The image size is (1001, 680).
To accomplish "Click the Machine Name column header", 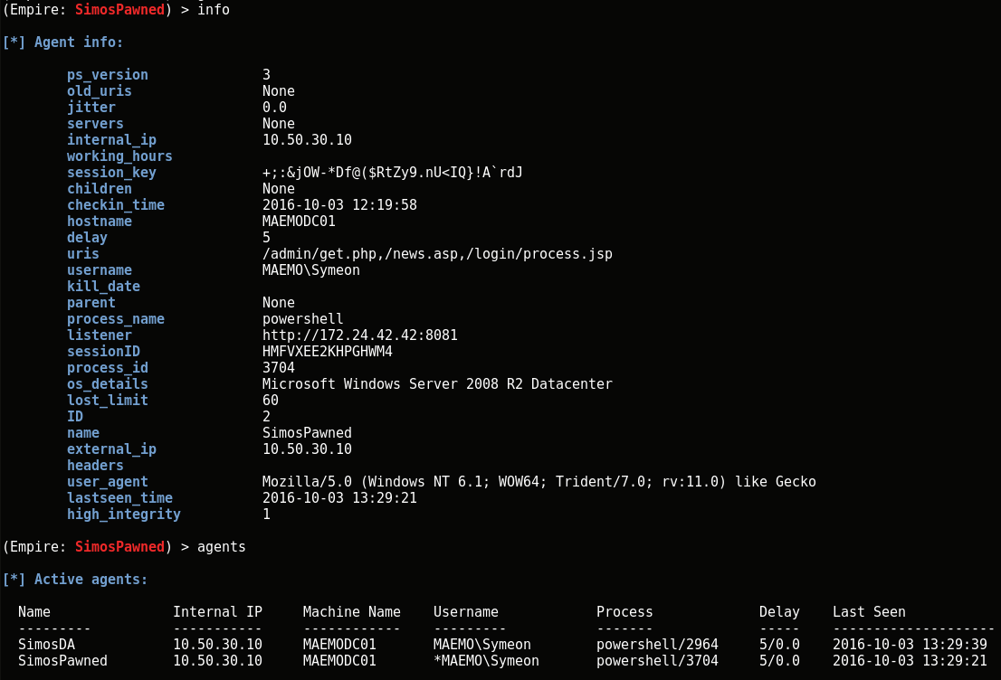I will [x=351, y=612].
